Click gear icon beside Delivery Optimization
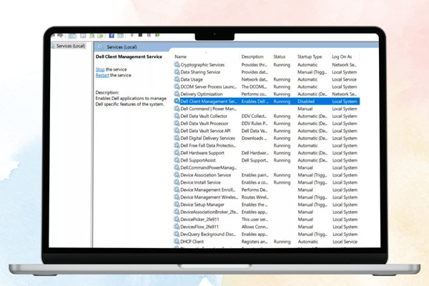This screenshot has height=286, width=429. pyautogui.click(x=177, y=94)
